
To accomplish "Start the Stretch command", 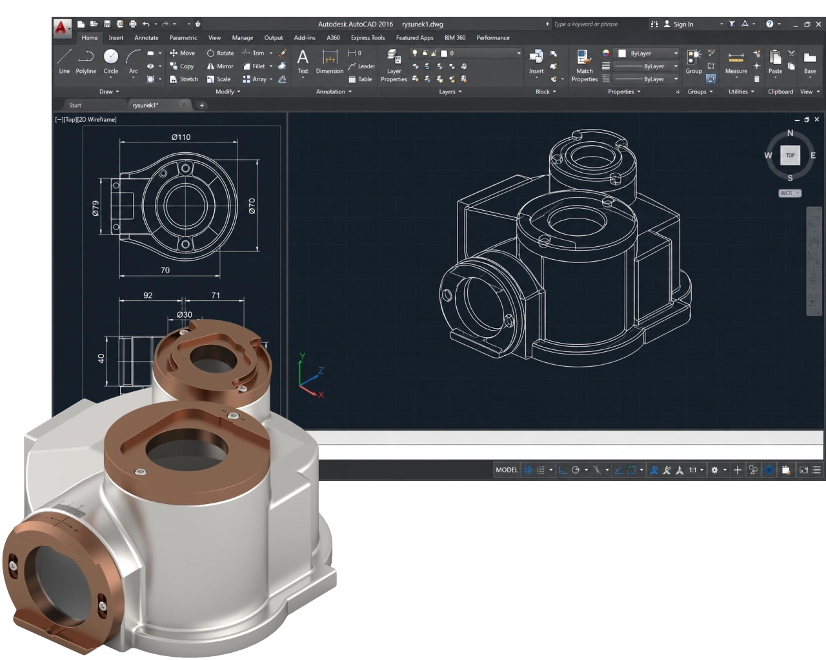I will [x=184, y=79].
